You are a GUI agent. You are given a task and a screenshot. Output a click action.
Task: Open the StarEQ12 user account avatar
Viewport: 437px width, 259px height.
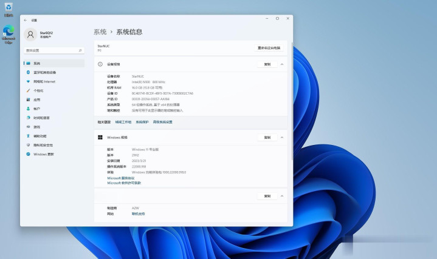pos(30,35)
